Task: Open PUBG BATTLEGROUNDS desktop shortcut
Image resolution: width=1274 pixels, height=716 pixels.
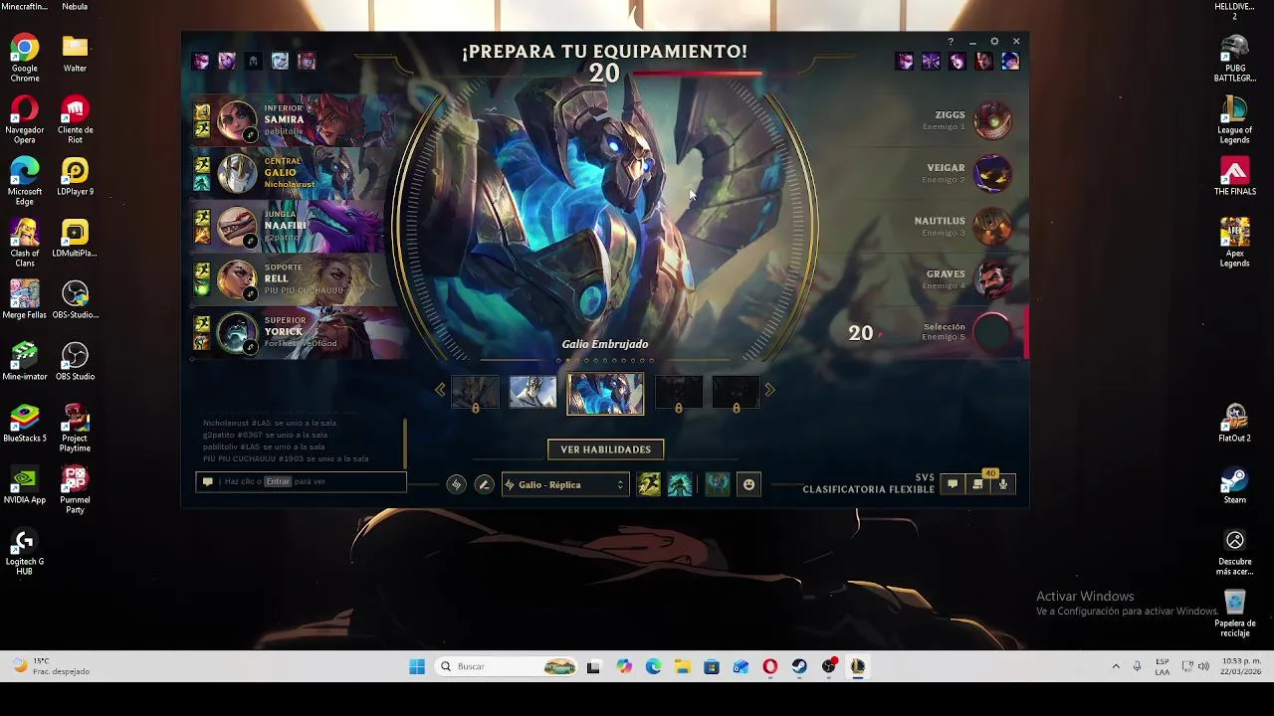Action: click(1234, 59)
